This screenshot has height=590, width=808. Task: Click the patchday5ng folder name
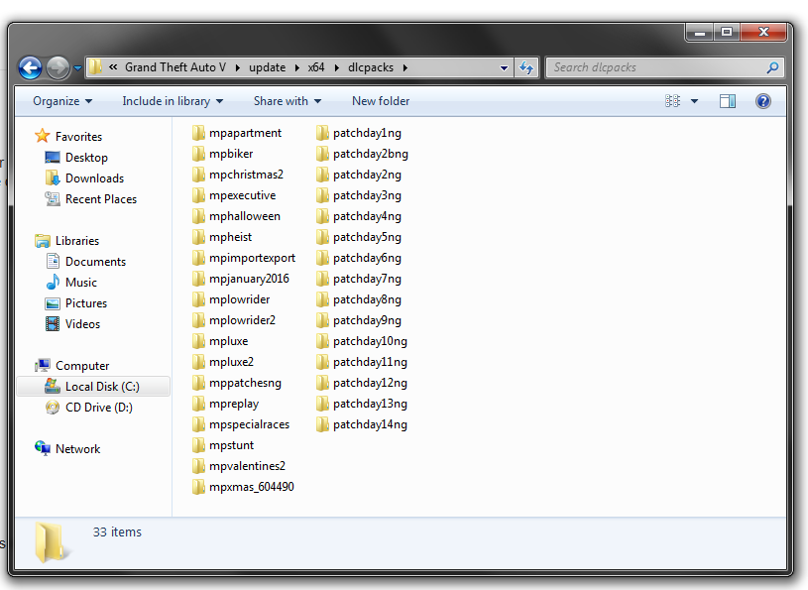[x=367, y=237]
